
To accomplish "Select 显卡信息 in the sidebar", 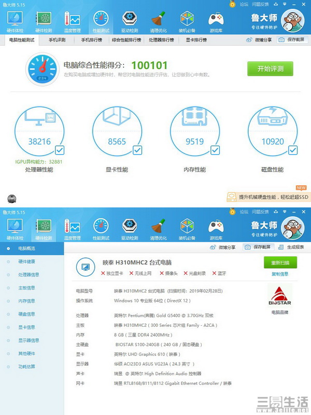I will [32, 327].
